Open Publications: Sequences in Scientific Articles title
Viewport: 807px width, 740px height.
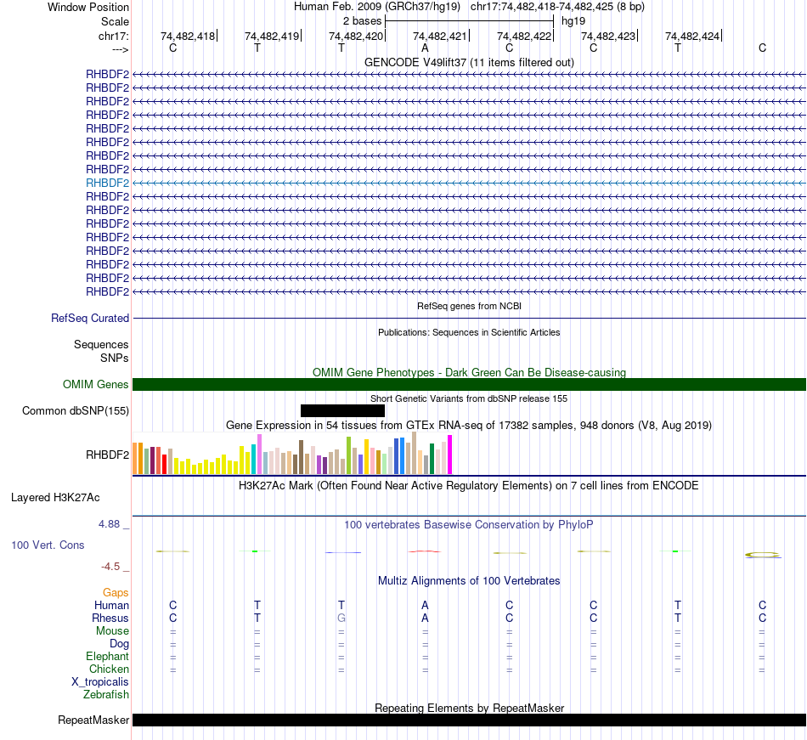(x=469, y=332)
